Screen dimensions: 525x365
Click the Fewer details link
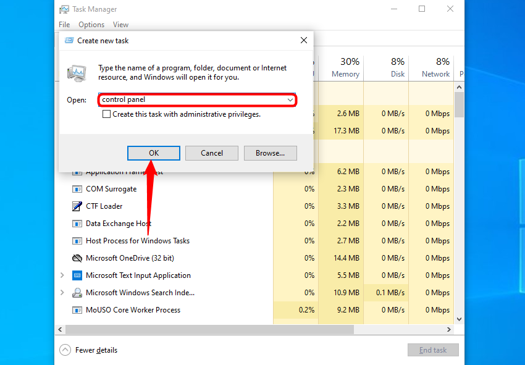96,350
